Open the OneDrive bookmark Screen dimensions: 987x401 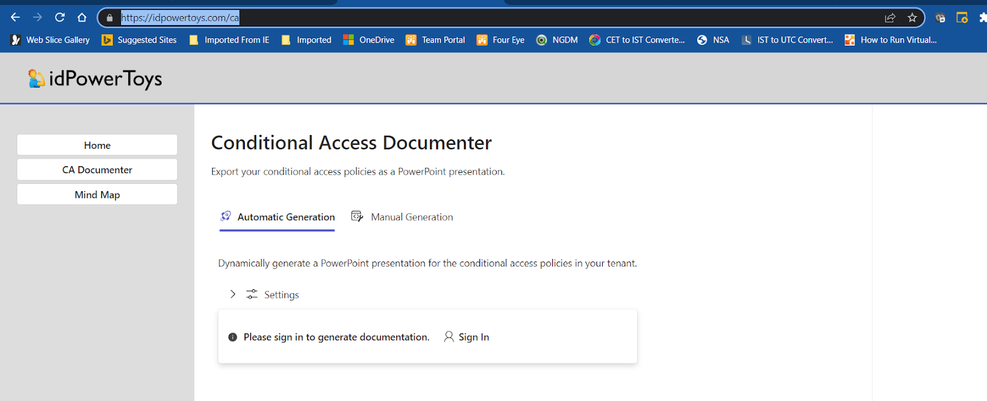[369, 40]
